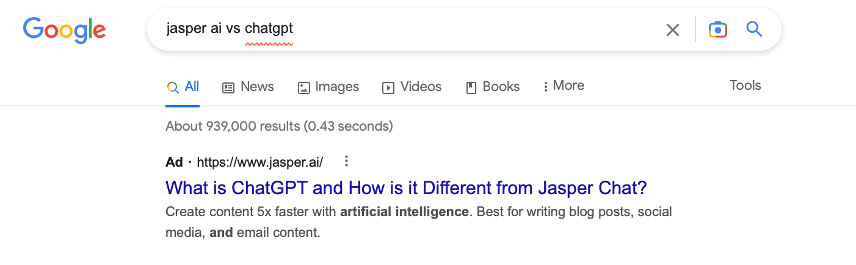Click the misspelled word "chatgpt" in search box
This screenshot has height=265, width=856.
click(269, 29)
